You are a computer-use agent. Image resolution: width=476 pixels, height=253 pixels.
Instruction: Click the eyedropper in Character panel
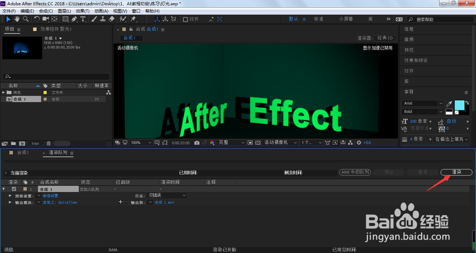[449, 104]
